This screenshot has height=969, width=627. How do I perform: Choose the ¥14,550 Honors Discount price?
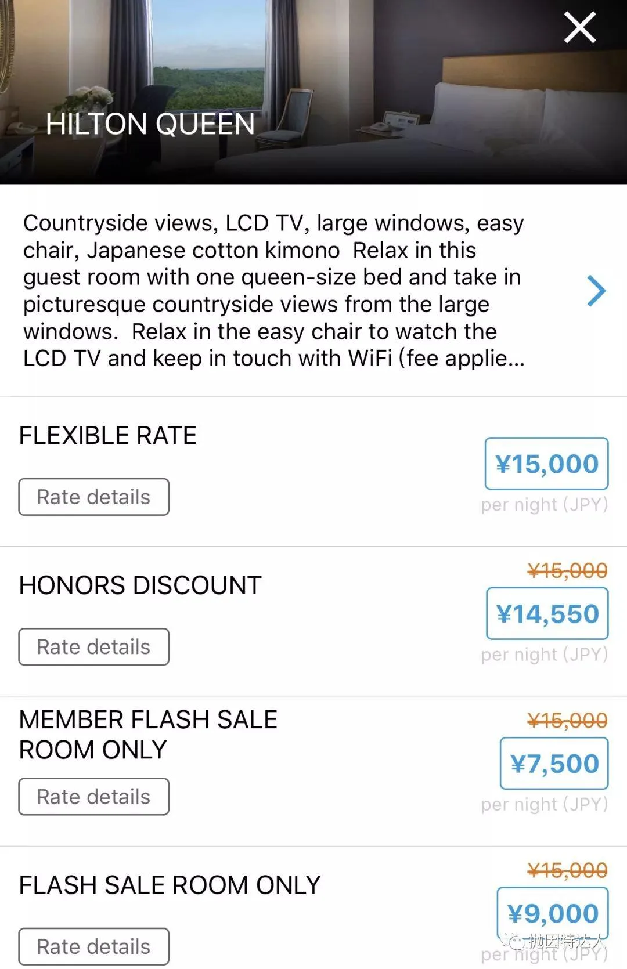coord(547,614)
